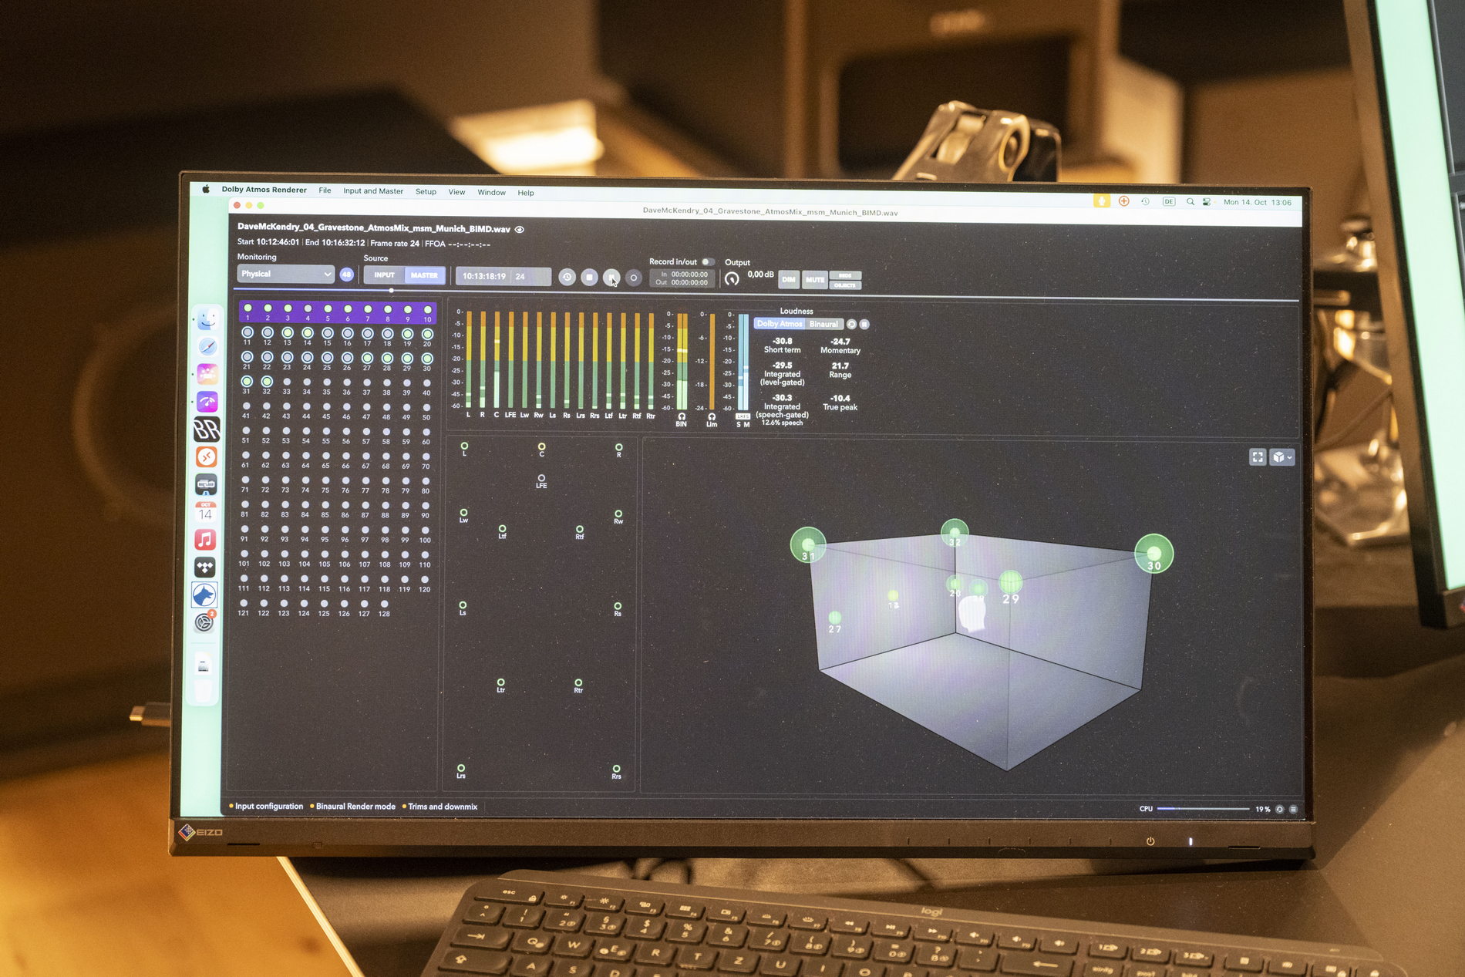Open the Input and Master menu

point(373,191)
